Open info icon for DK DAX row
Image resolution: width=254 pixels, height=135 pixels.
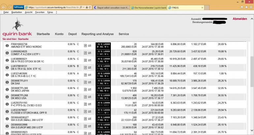pyautogui.click(x=7, y=82)
